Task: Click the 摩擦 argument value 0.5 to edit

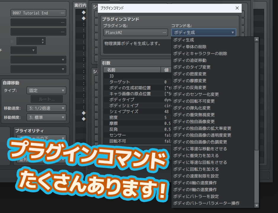Action: tap(165, 123)
